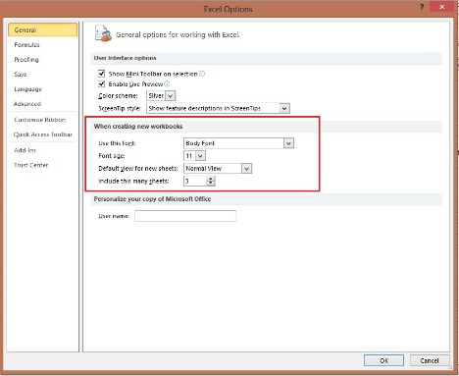Click the Help question mark icon

tap(422, 7)
